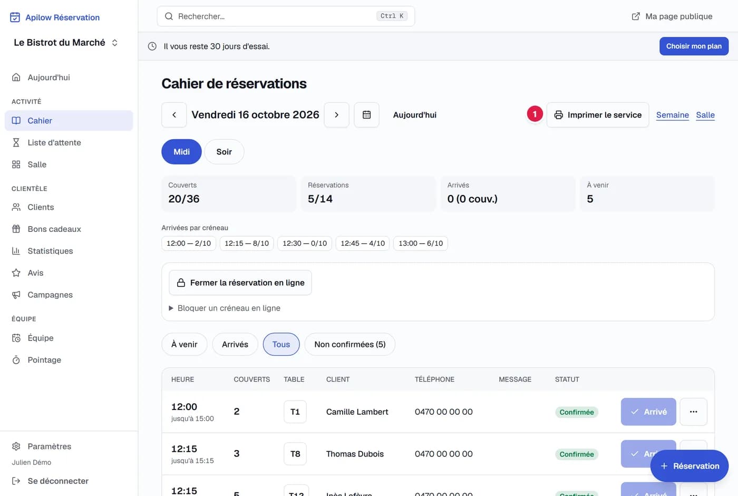Mark Camille Lambert as Arrivé
The image size is (738, 496).
[x=648, y=412]
